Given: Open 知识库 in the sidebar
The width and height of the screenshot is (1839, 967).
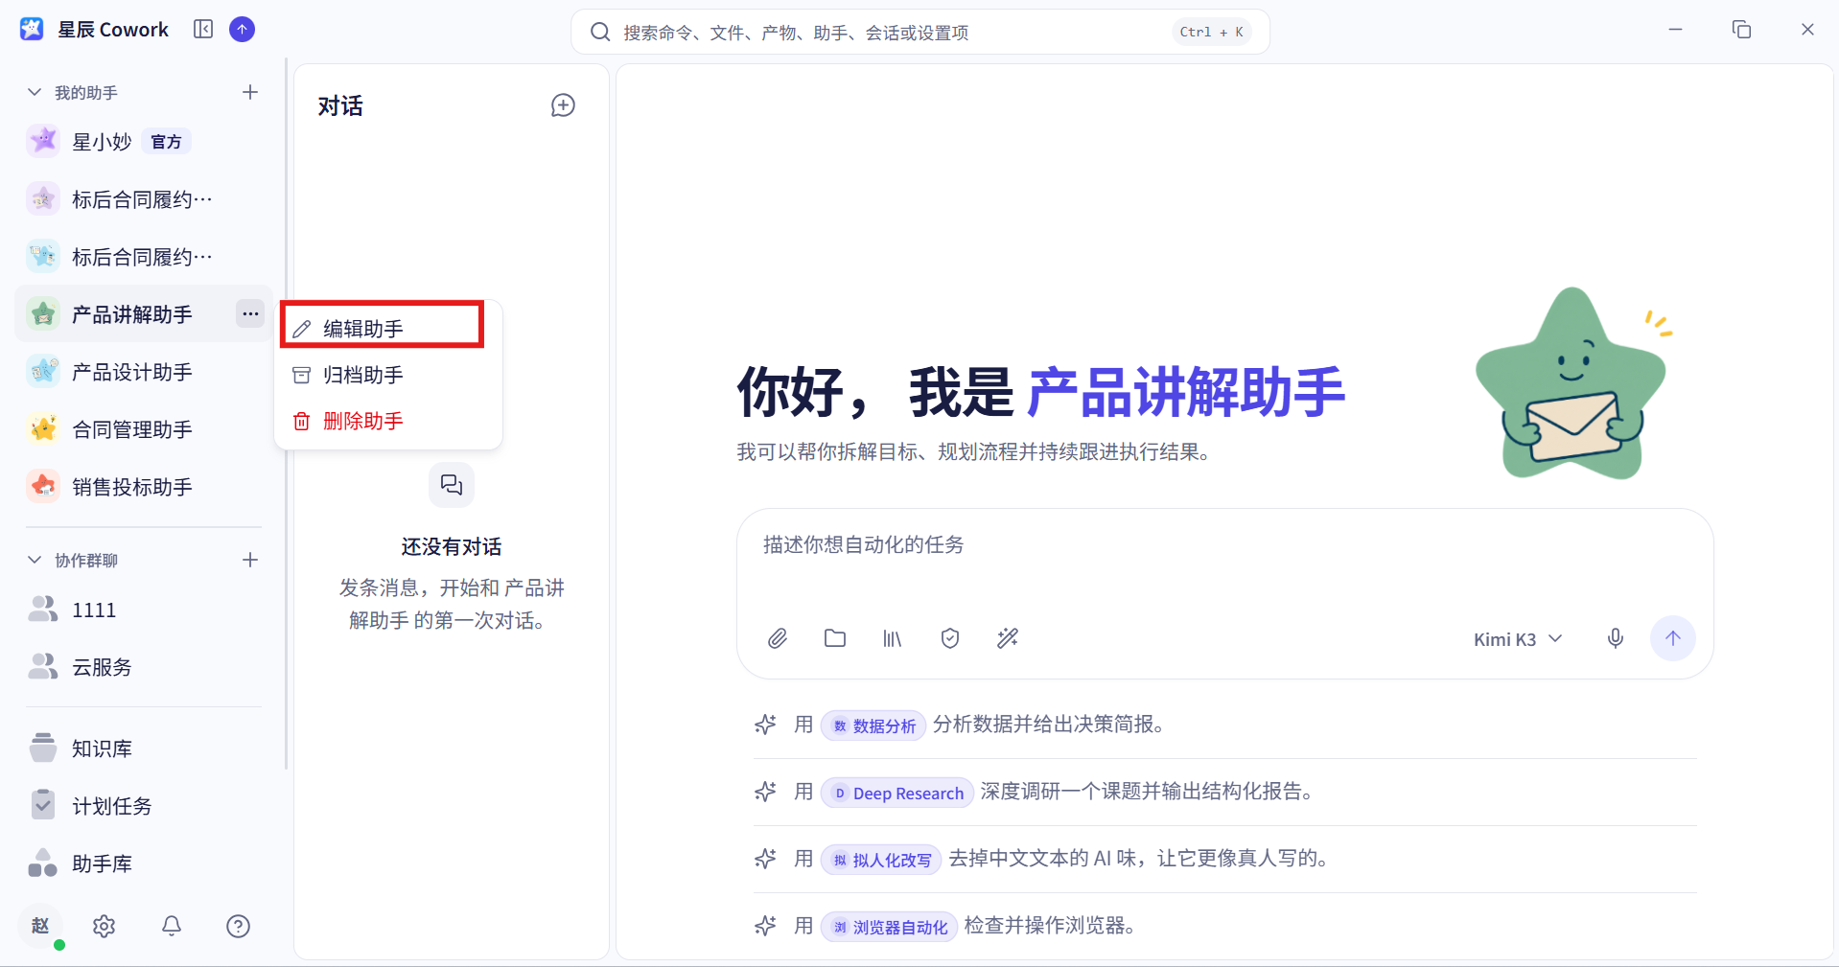Looking at the screenshot, I should click(144, 748).
